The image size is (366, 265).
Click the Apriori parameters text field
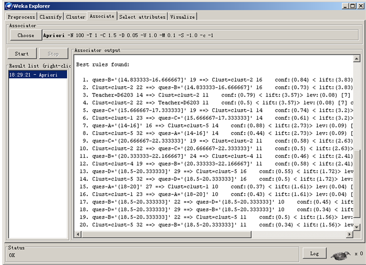tap(199, 35)
